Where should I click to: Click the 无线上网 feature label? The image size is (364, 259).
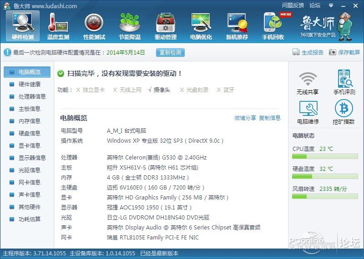click(130, 90)
